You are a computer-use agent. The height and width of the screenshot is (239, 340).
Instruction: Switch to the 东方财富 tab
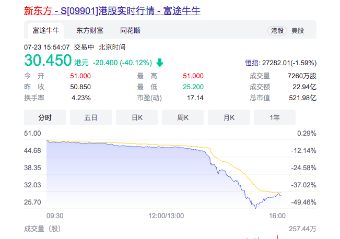tap(90, 31)
